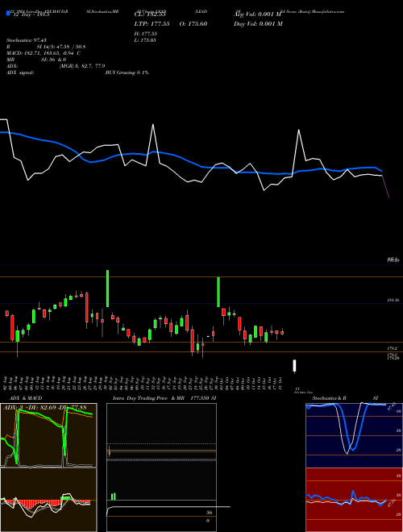Select the 'Avg Vol: 0.001 M' text
The image size is (403, 532).
(x=259, y=15)
